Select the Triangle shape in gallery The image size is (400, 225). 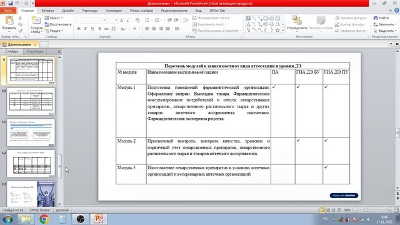tap(248, 24)
